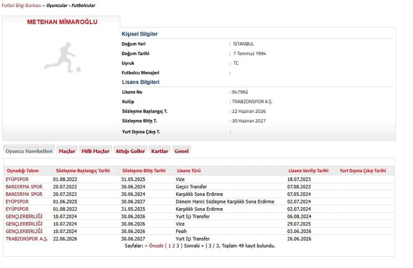The width and height of the screenshot is (413, 268).
Task: Click the date 26.06.2026 in Trabzonspor row
Action: click(299, 239)
